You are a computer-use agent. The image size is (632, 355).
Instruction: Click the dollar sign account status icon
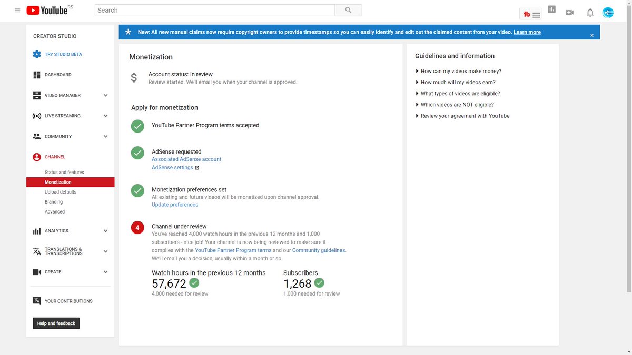(x=134, y=78)
